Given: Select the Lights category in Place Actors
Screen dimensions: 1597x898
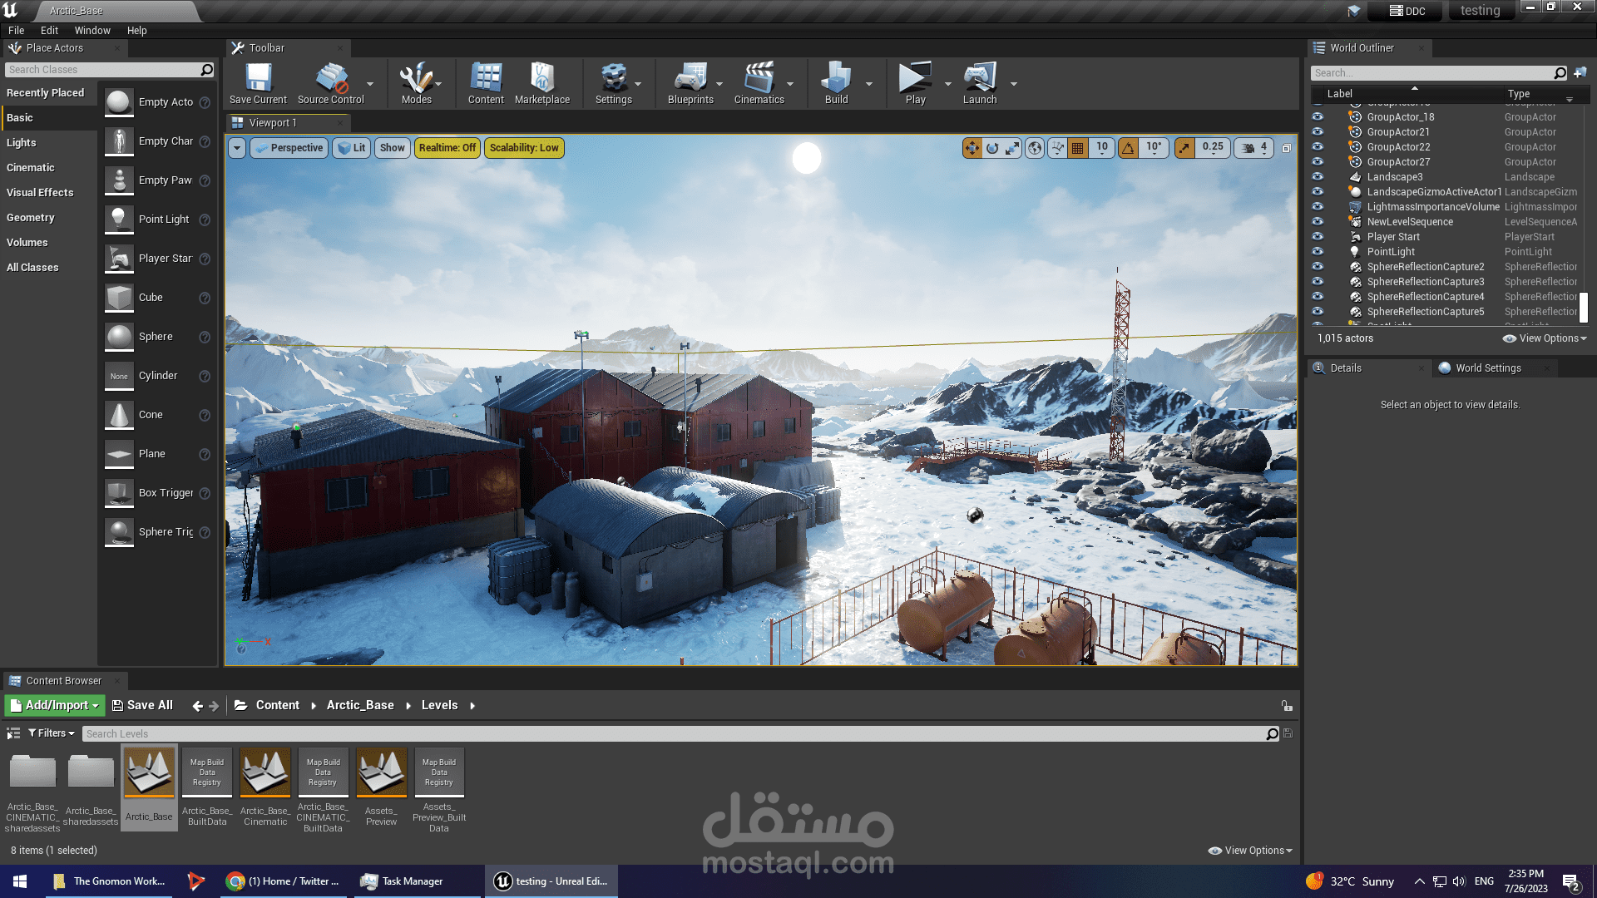Looking at the screenshot, I should [22, 143].
